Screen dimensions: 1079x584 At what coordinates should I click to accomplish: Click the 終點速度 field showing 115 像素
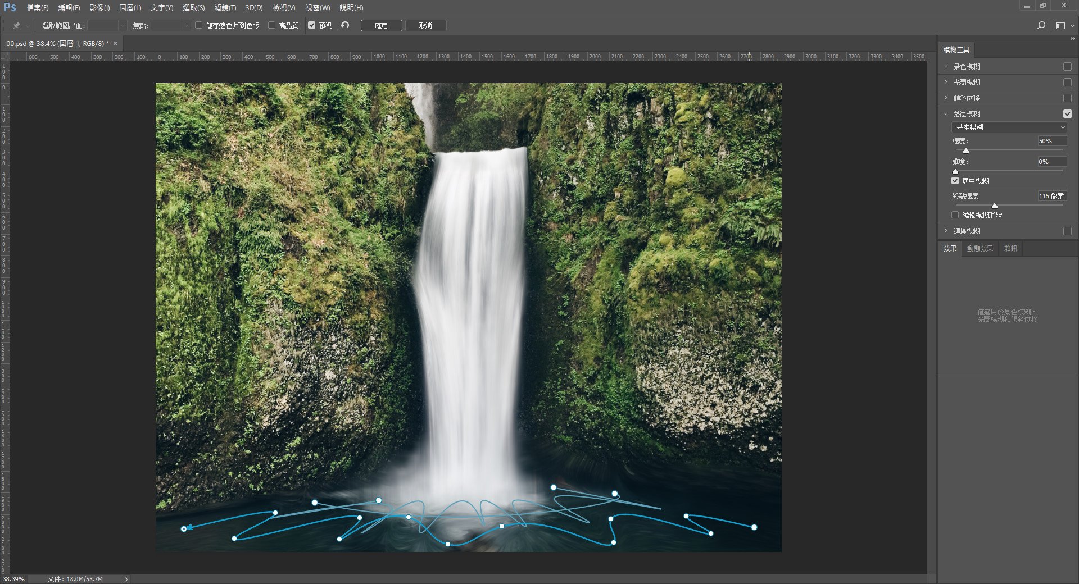(1051, 196)
